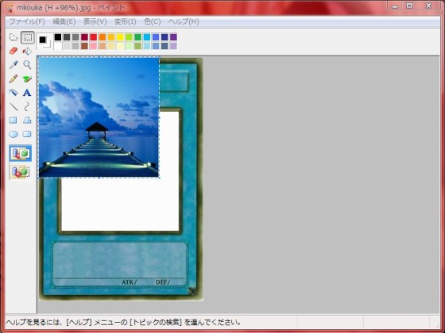Image resolution: width=445 pixels, height=333 pixels.
Task: Open the ファイル(F) menu
Action: pyautogui.click(x=27, y=21)
